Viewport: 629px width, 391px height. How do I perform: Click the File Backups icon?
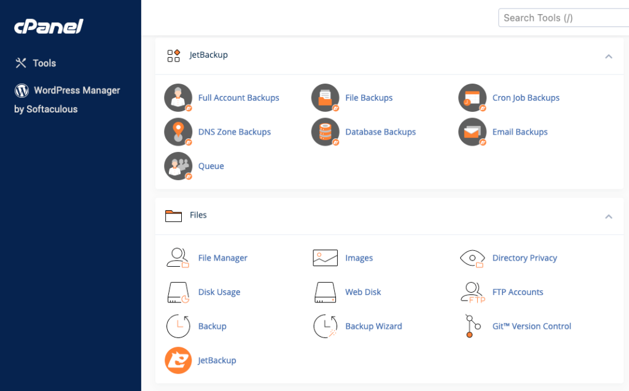coord(326,98)
